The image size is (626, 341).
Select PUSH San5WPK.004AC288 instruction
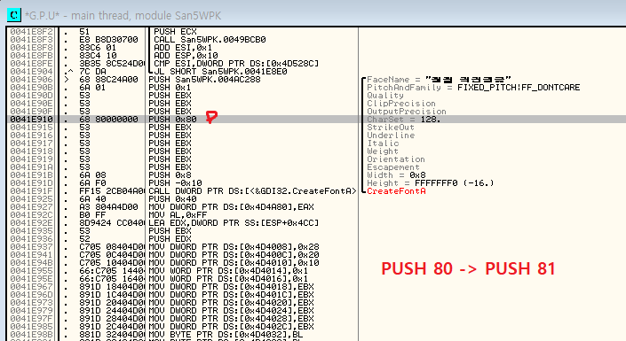pos(204,80)
